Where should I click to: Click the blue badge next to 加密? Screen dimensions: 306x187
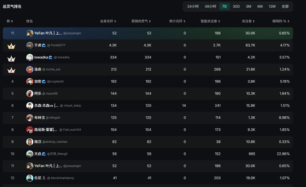pos(44,82)
